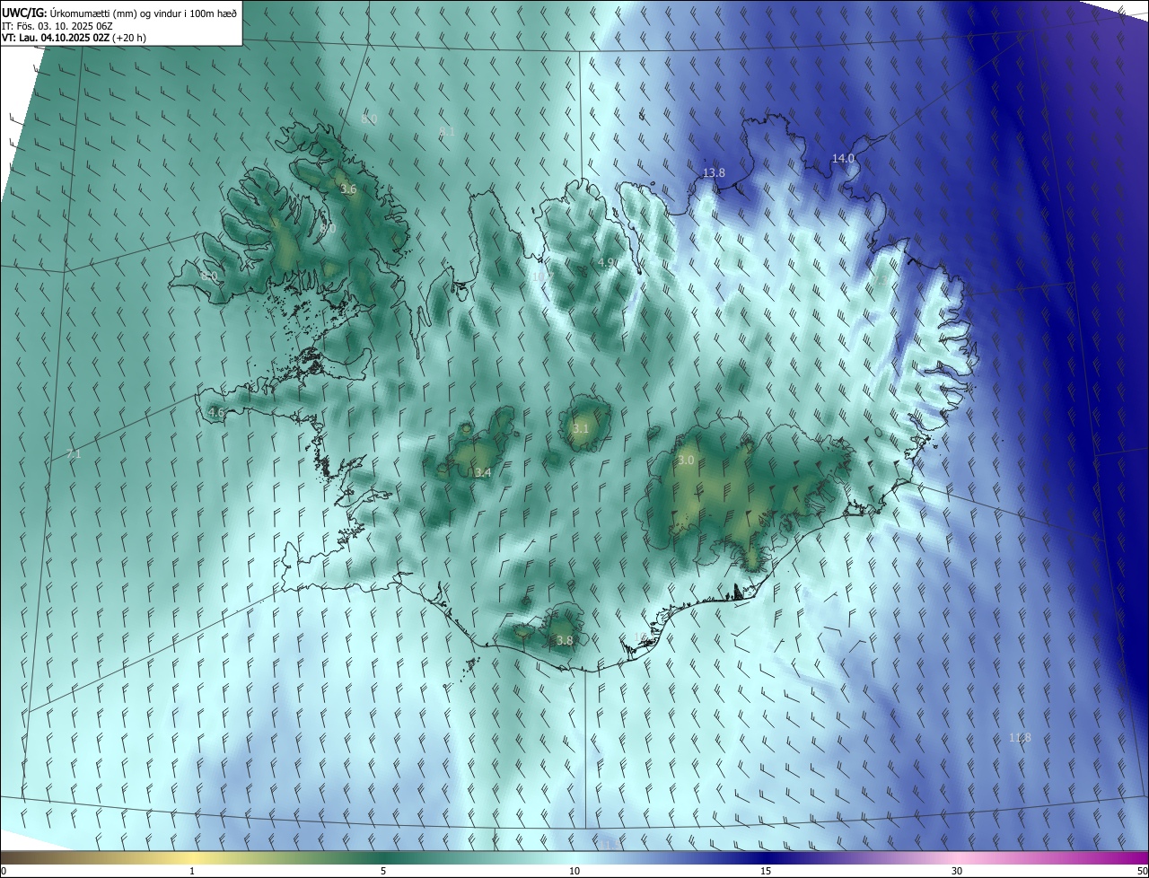This screenshot has height=878, width=1149.
Task: Click the 3.8 value label near the south coast
Action: [564, 641]
